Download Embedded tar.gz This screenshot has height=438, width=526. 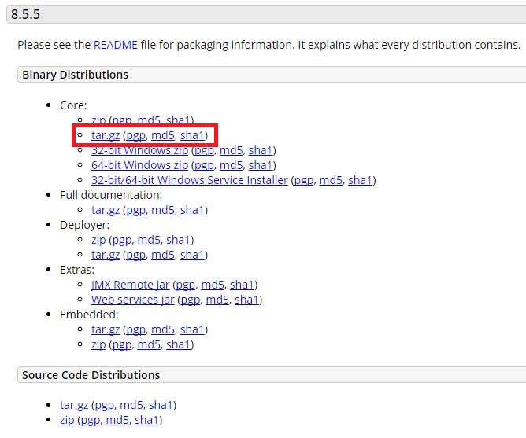tap(106, 329)
